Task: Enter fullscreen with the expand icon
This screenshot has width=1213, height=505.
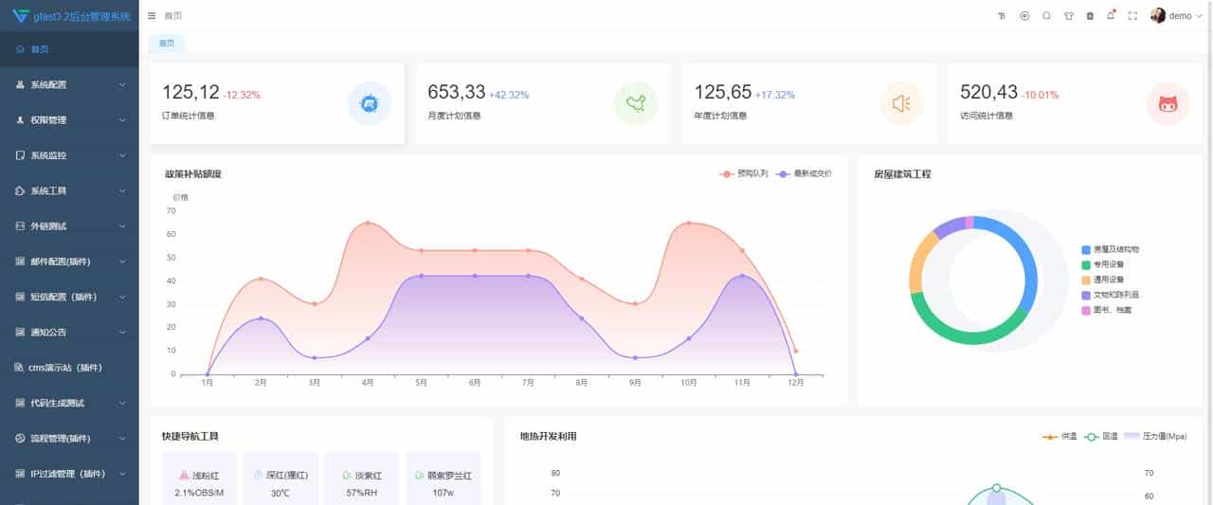Action: (x=1132, y=16)
